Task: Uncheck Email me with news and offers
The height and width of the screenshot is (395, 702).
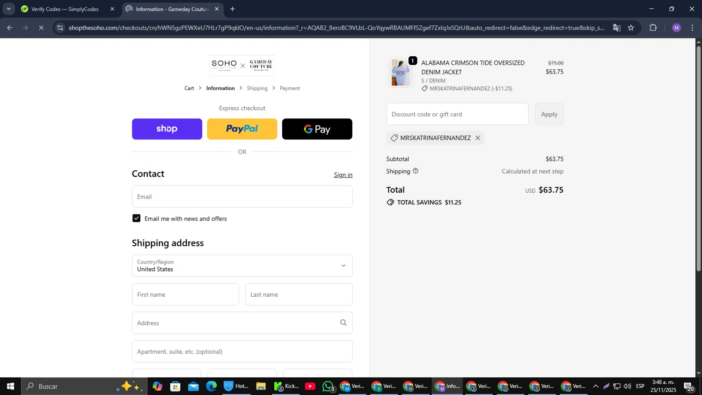Action: click(136, 218)
